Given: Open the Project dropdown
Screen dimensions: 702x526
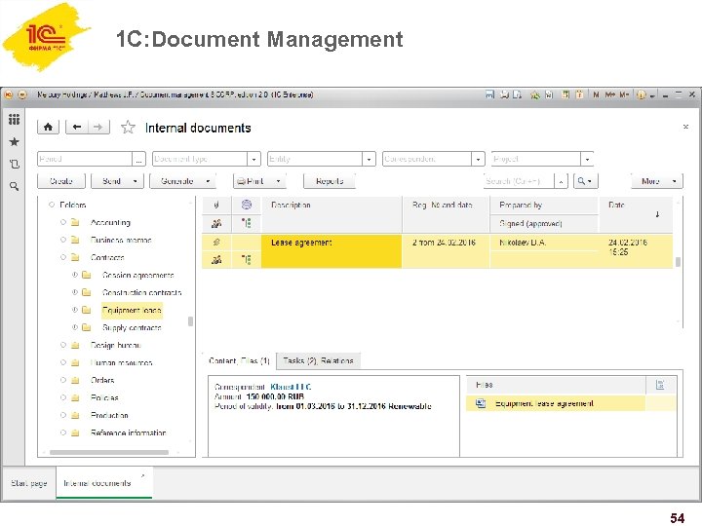Looking at the screenshot, I should (x=587, y=159).
